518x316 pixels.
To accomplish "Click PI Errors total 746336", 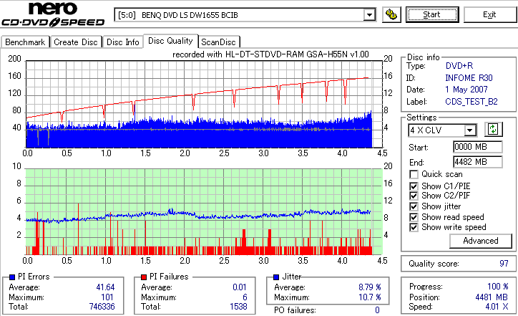I will click(102, 307).
